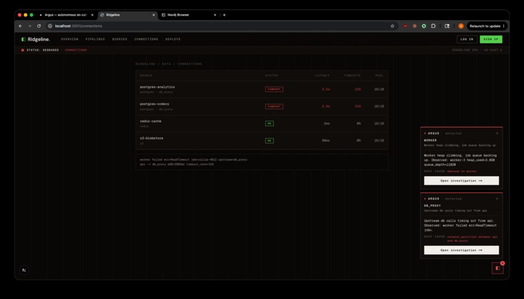Switch to the Argus autonomous on-call tab
Viewport: 524px width, 299px height.
pos(66,15)
